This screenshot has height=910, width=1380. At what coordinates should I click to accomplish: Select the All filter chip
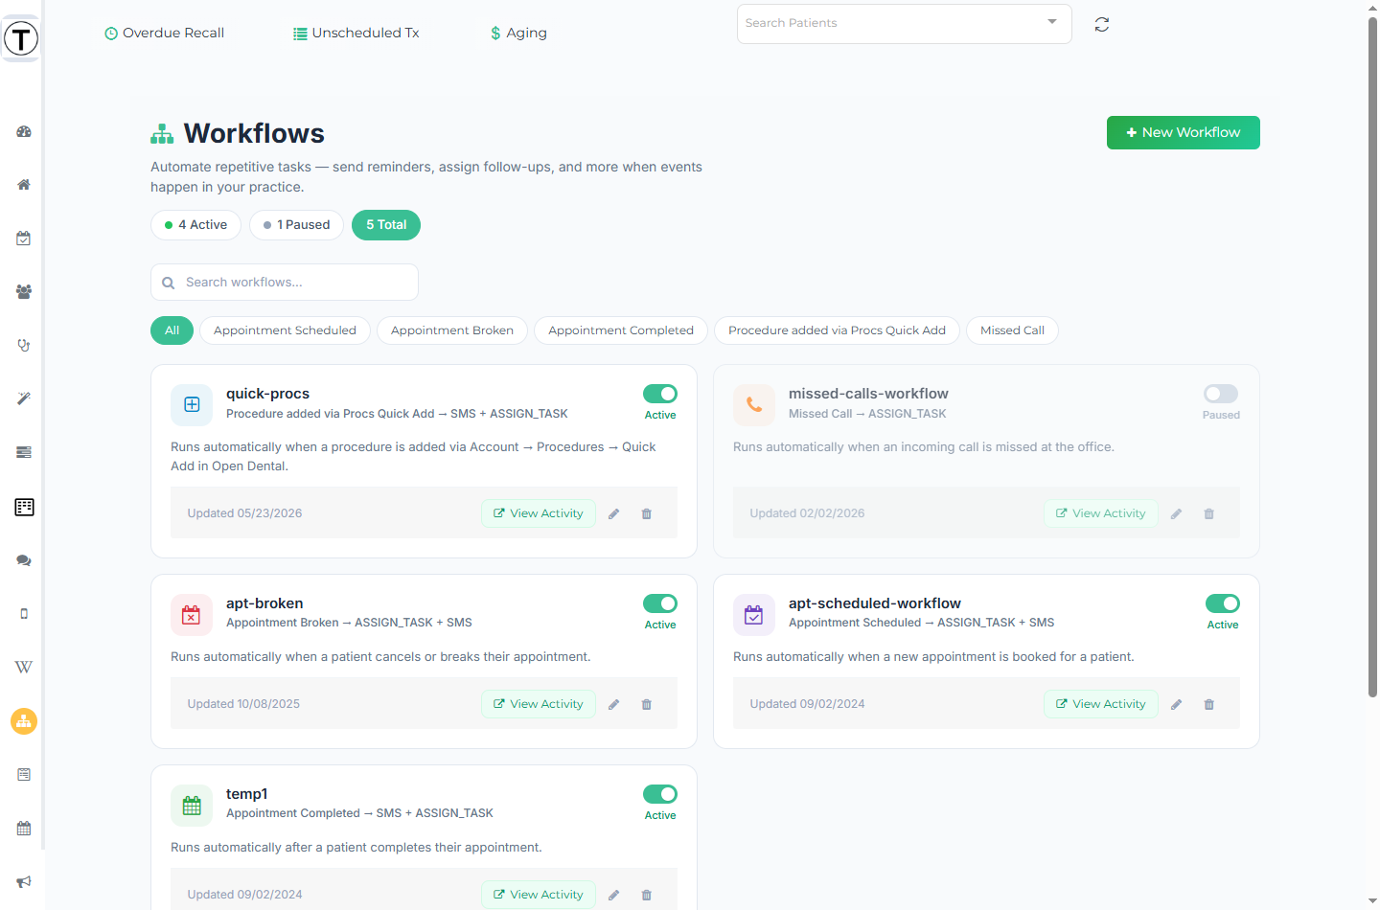(172, 330)
